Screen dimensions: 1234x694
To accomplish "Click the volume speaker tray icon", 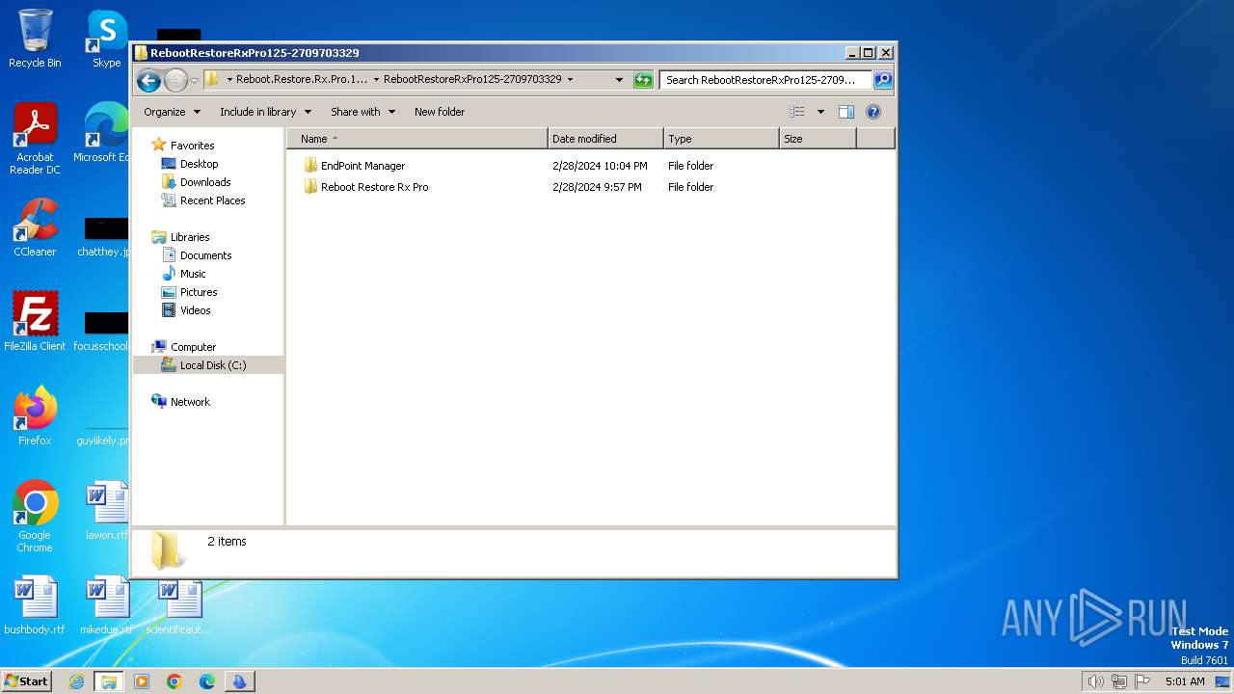I will point(1095,681).
